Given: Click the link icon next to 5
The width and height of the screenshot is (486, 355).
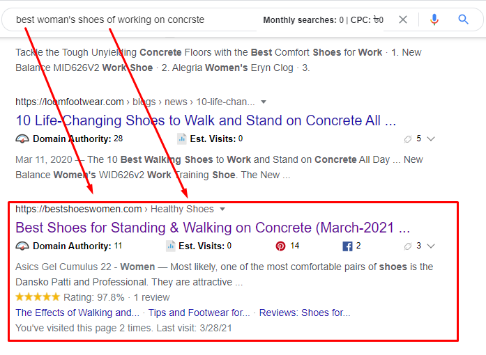Looking at the screenshot, I should click(407, 139).
